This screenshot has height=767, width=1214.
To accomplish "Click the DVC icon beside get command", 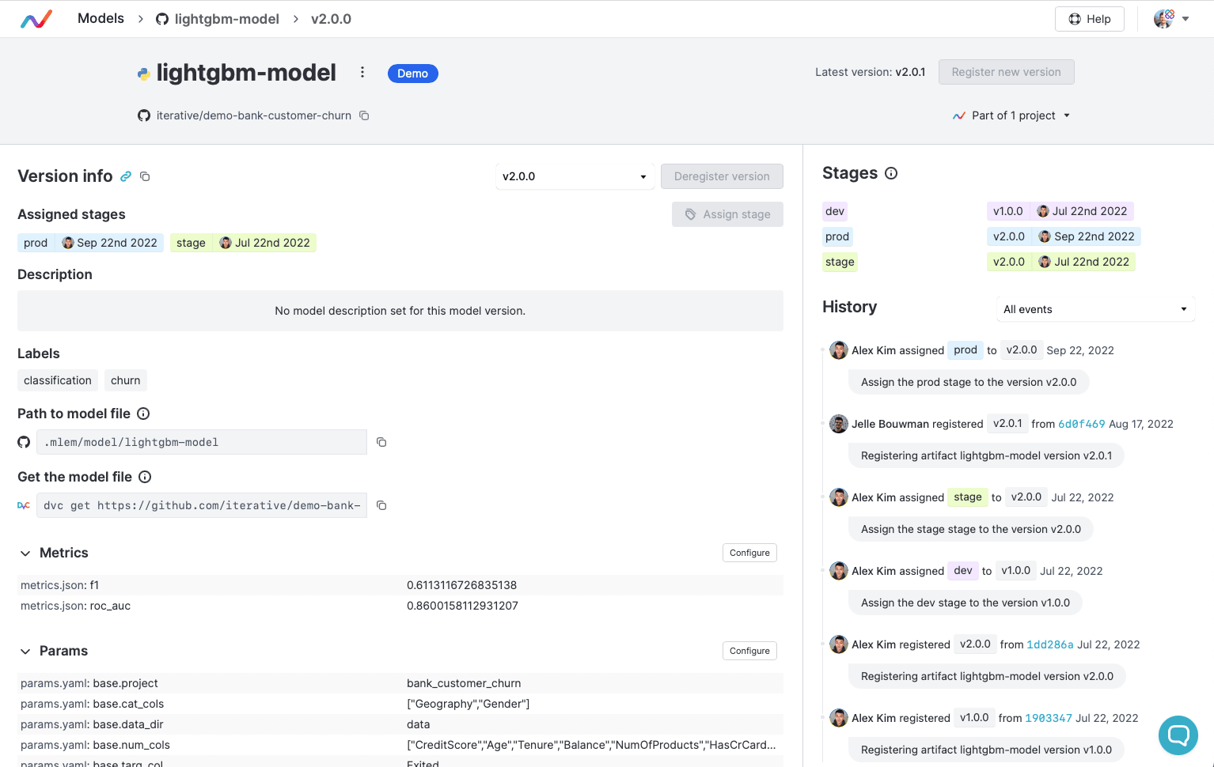I will point(24,505).
